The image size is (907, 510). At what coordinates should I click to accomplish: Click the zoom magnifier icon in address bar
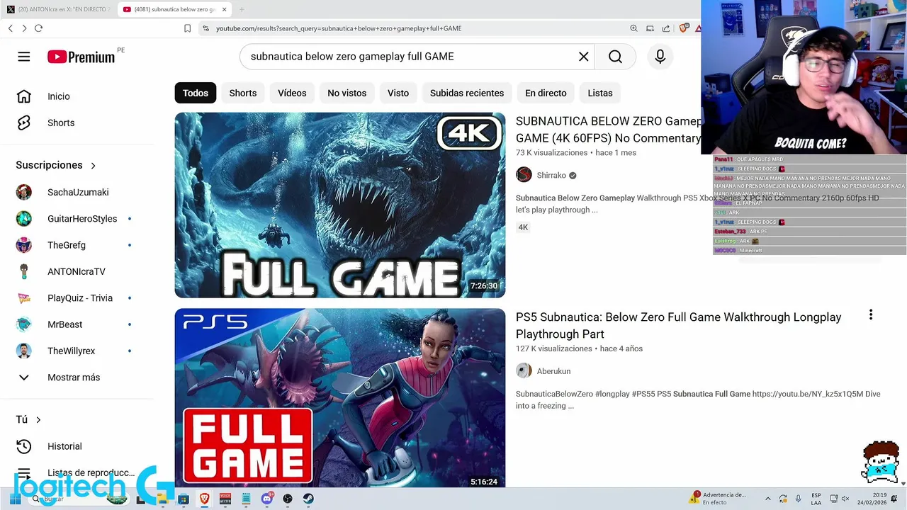coord(633,28)
